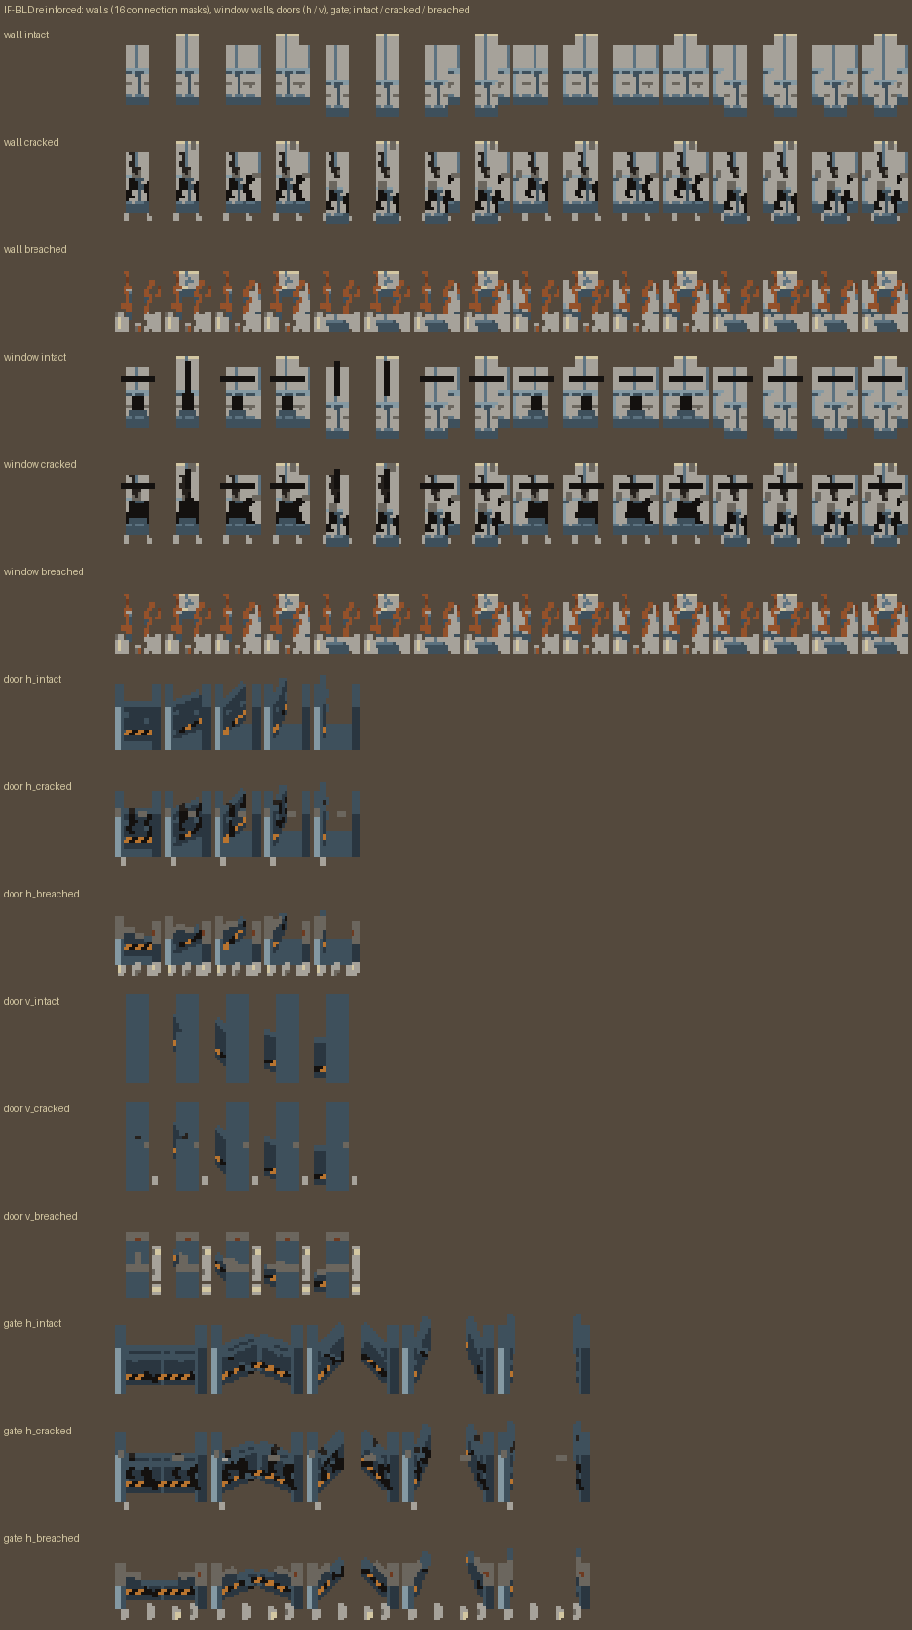
Task: Pick the closed gate frame in gate h_intact row
Action: pos(162,1360)
